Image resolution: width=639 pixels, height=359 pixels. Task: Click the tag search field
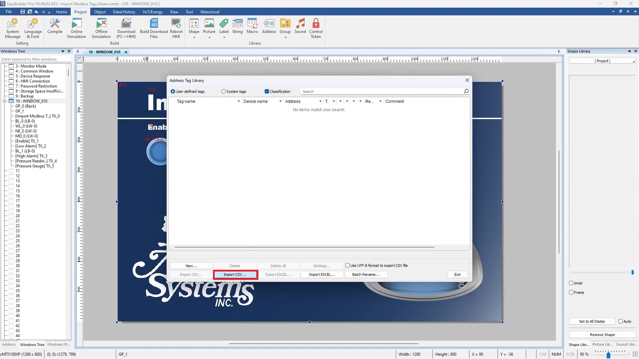[x=380, y=91]
